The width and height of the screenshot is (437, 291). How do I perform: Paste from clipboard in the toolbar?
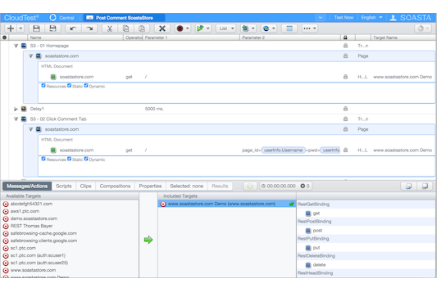click(x=142, y=29)
